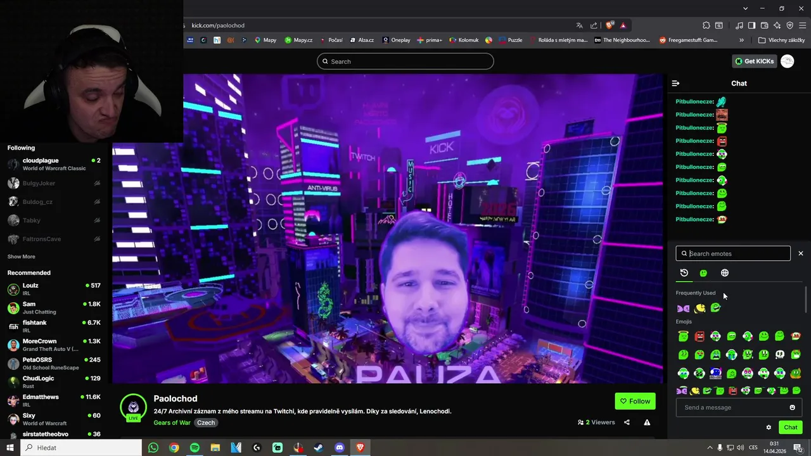Open Edmatthews recommended channel

click(54, 400)
